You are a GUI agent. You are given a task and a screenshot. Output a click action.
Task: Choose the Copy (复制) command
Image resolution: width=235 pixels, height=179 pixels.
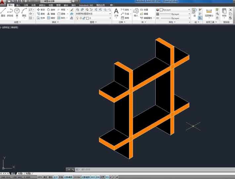click(41, 14)
